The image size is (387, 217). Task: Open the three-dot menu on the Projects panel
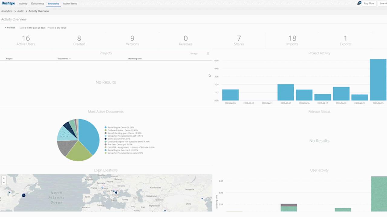pos(208,53)
